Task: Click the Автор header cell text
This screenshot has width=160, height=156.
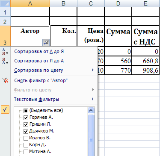Action: click(30, 31)
